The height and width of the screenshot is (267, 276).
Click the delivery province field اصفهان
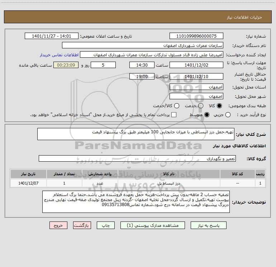(x=196, y=87)
